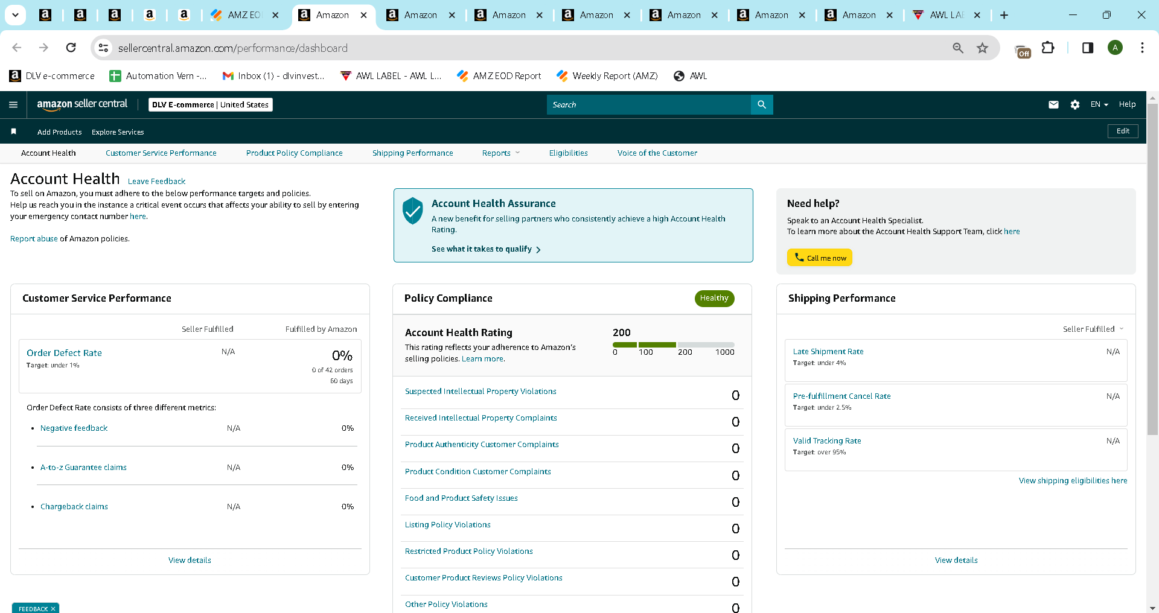Click the browser back arrow
The height and width of the screenshot is (613, 1159).
point(17,48)
